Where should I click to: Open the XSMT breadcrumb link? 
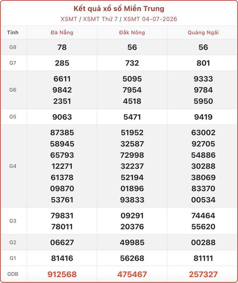[69, 19]
